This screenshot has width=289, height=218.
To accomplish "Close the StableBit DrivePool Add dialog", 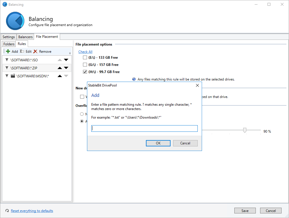I will click(197, 85).
